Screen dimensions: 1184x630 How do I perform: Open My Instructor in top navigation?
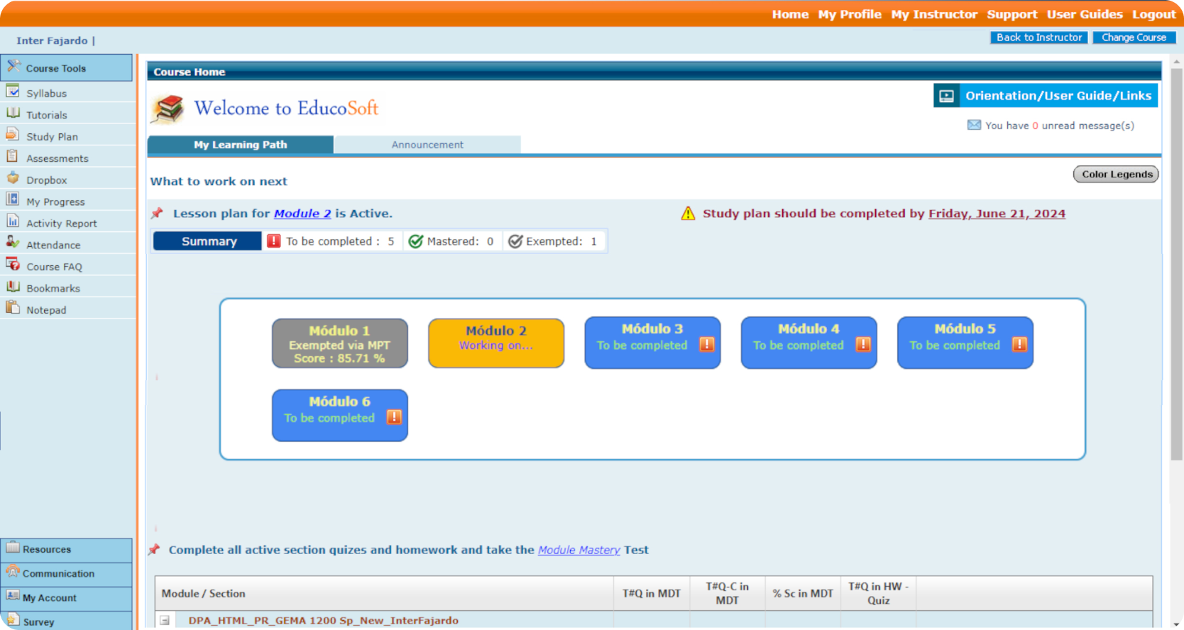(x=934, y=14)
